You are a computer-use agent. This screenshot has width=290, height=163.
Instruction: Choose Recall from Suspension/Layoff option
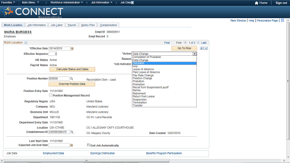pos(164,87)
